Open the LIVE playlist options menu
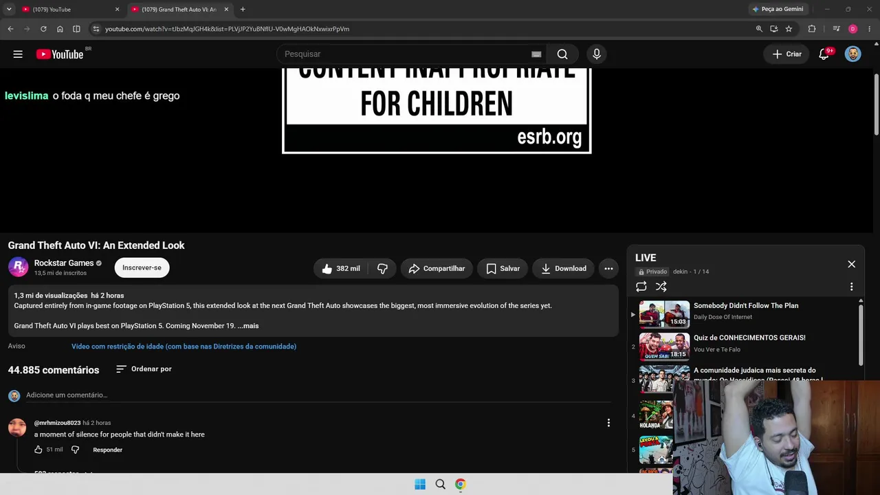Screen dimensions: 880x495 click(851, 287)
